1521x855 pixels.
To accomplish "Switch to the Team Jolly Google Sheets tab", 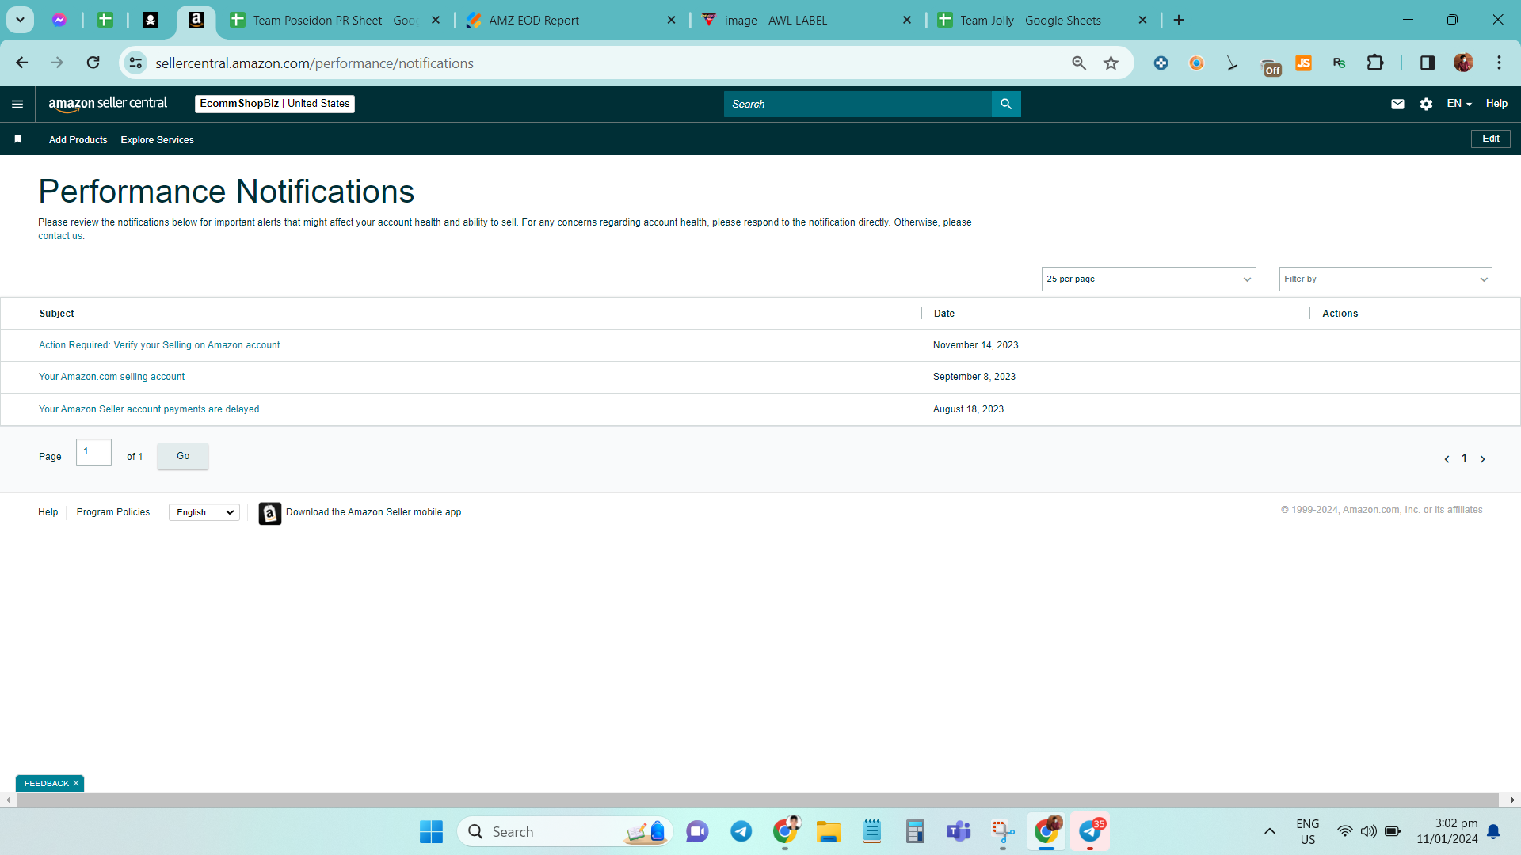I will [x=1042, y=21].
